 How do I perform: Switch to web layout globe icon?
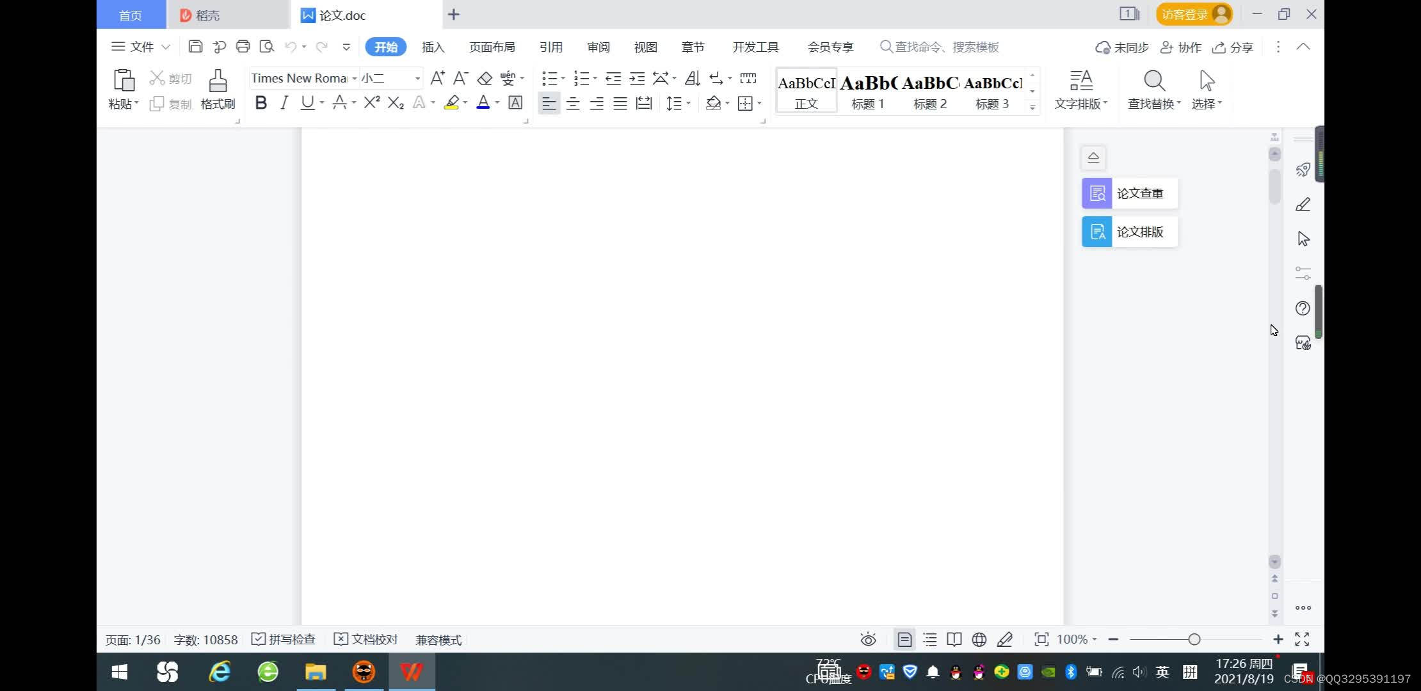click(979, 639)
